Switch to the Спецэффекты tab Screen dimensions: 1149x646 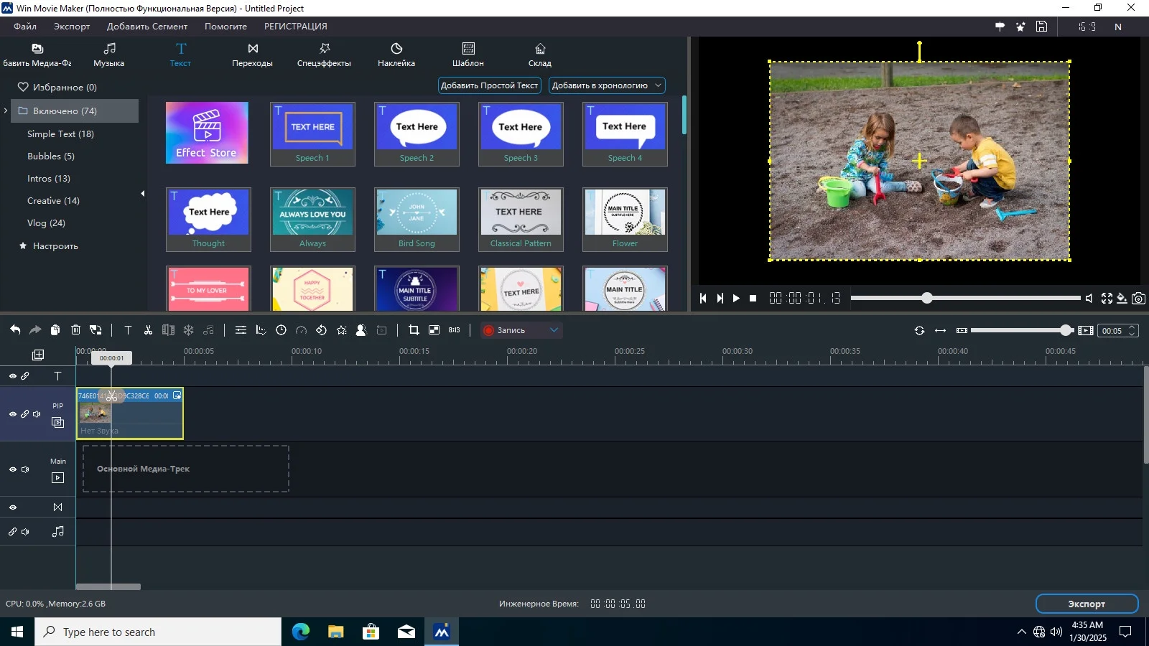(x=324, y=55)
